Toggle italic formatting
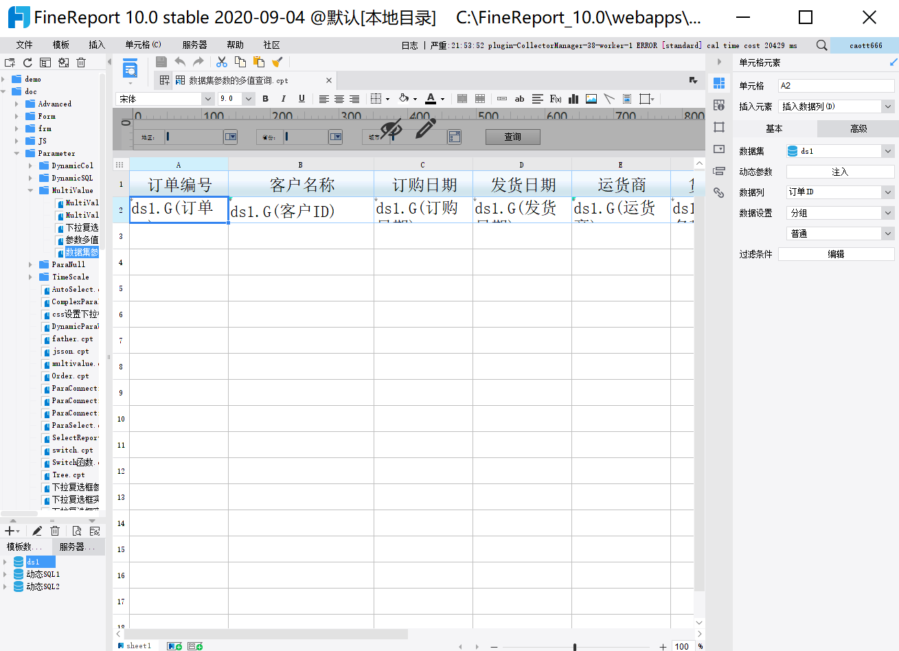 [x=284, y=99]
